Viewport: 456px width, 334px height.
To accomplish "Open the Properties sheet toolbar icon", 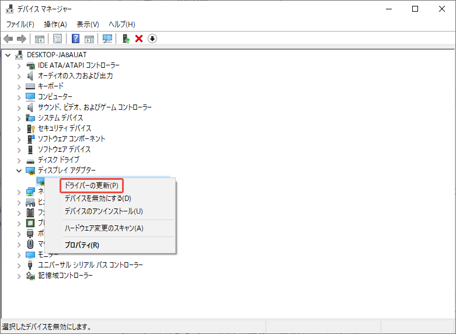I will pos(57,39).
